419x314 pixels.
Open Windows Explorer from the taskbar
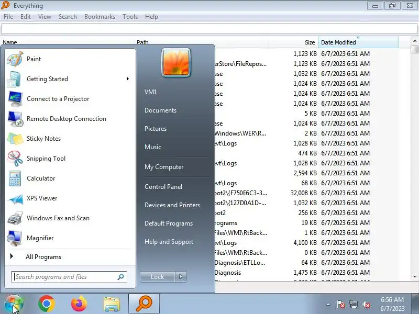pyautogui.click(x=112, y=305)
